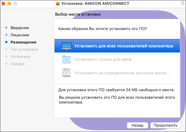This screenshot has height=132, width=186.
Task: Select the Размещение step in sidebar
Action: (x=23, y=42)
